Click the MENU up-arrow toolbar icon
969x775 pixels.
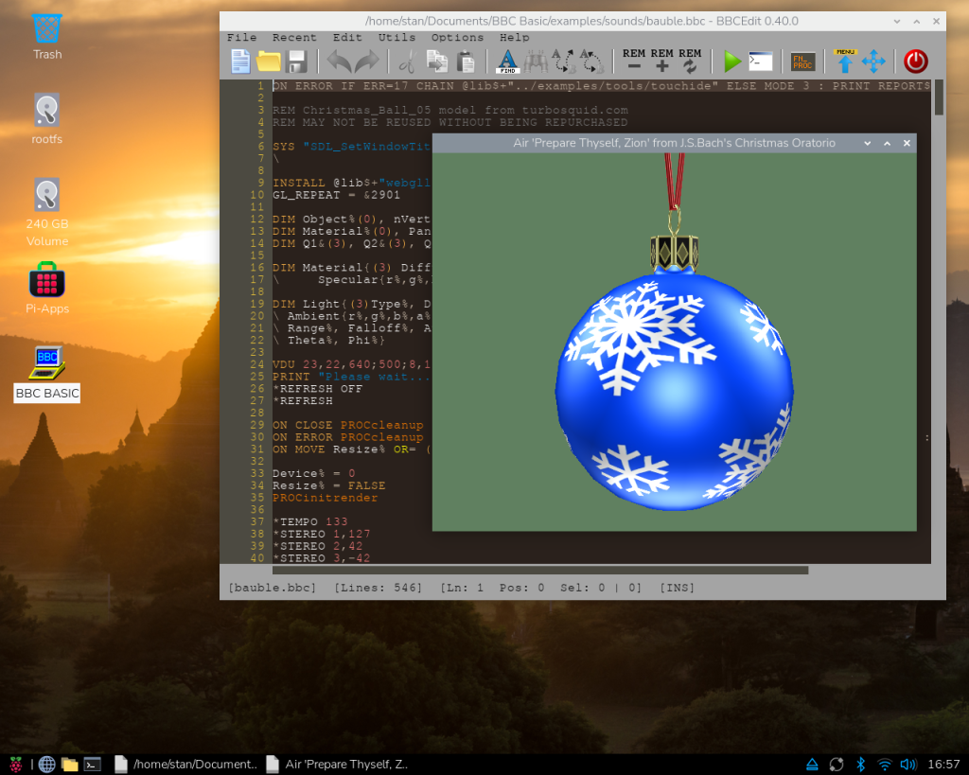[845, 62]
